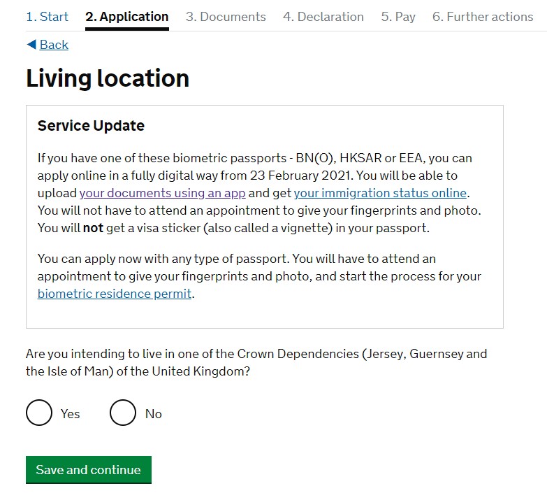Click the Crown Dependencies question text
The image size is (547, 493).
(x=256, y=362)
